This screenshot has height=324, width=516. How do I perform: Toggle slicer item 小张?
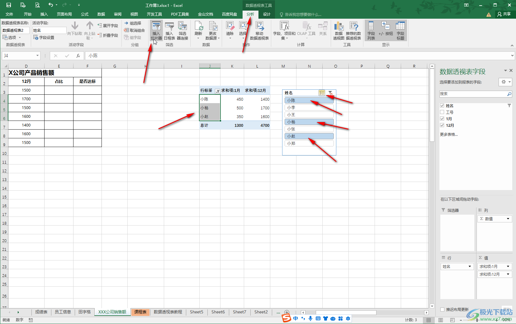[309, 129]
